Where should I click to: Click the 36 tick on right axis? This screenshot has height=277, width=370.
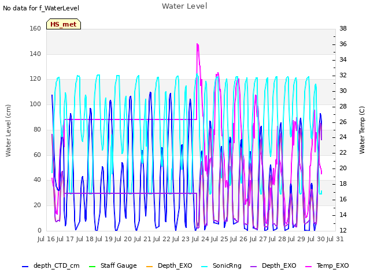click(343, 44)
